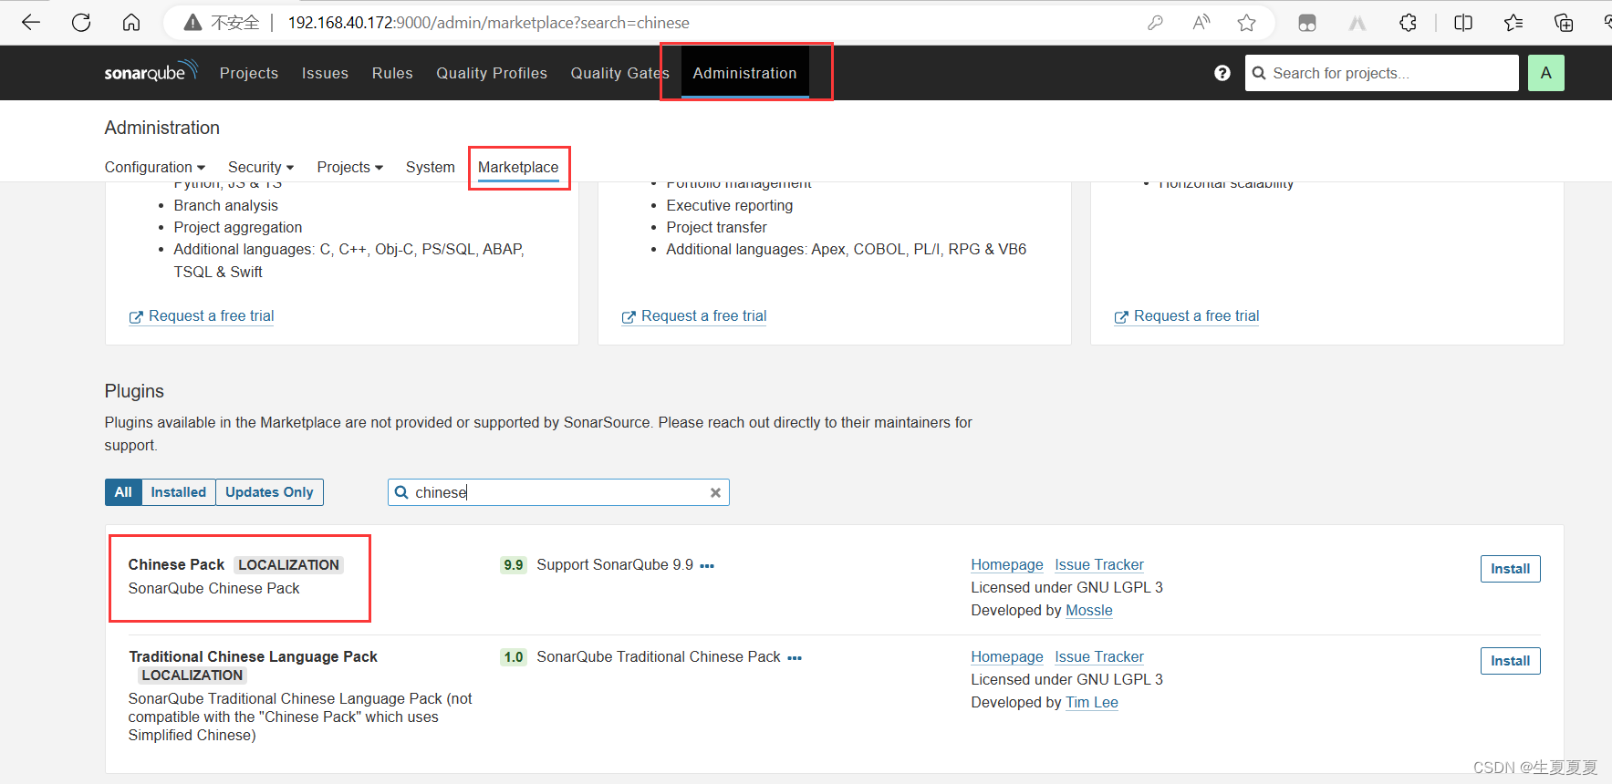Screen dimensions: 1612x784
Task: Click the magnifier icon in the plugin search box
Action: tap(401, 492)
